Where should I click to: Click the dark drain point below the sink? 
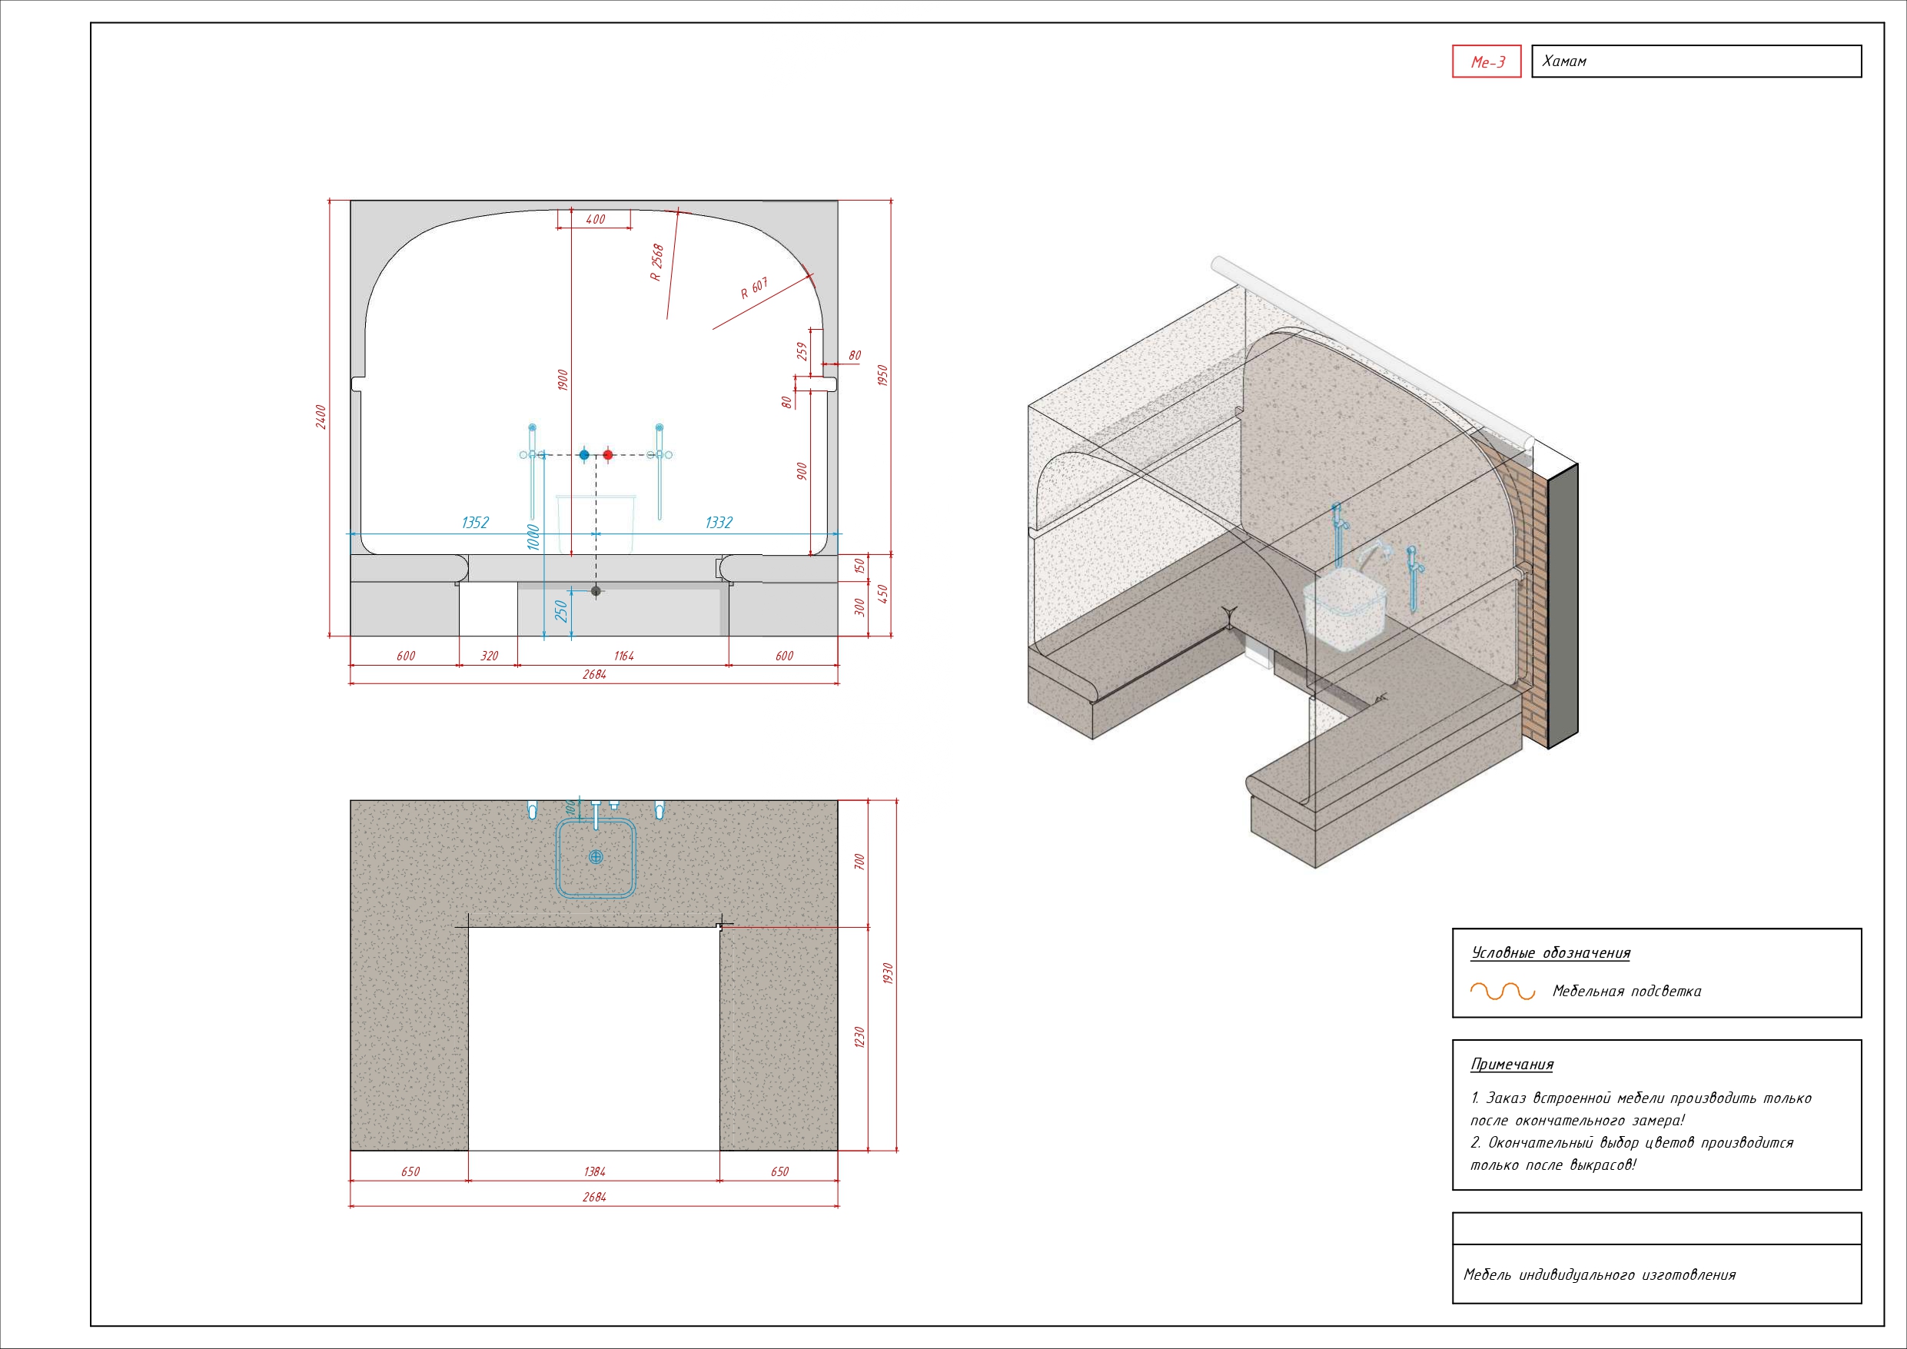(x=596, y=591)
